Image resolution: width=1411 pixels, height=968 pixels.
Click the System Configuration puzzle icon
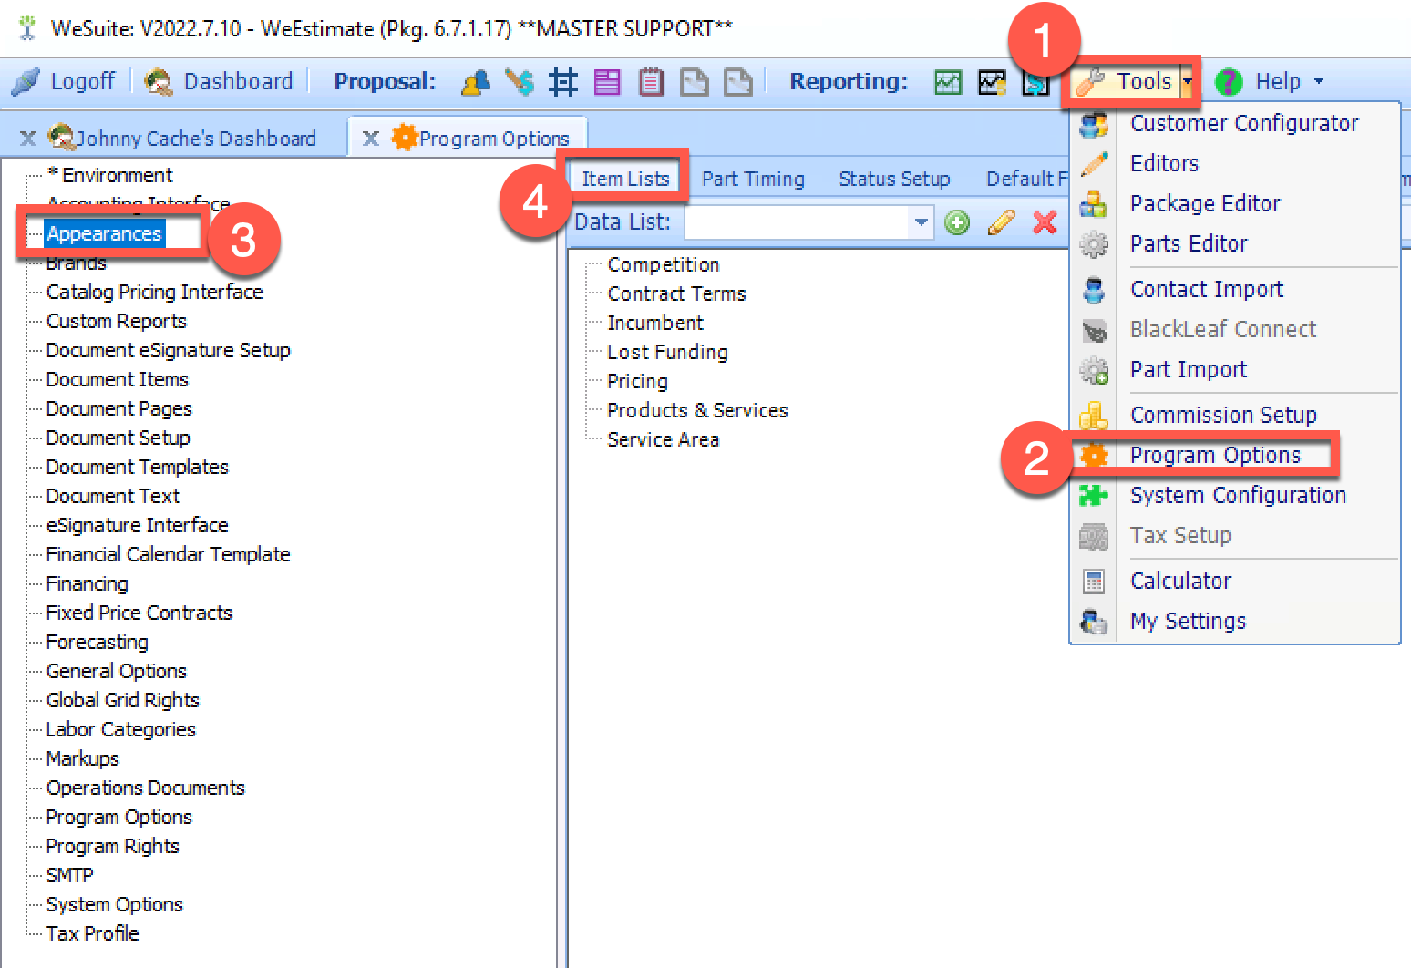(x=1094, y=496)
